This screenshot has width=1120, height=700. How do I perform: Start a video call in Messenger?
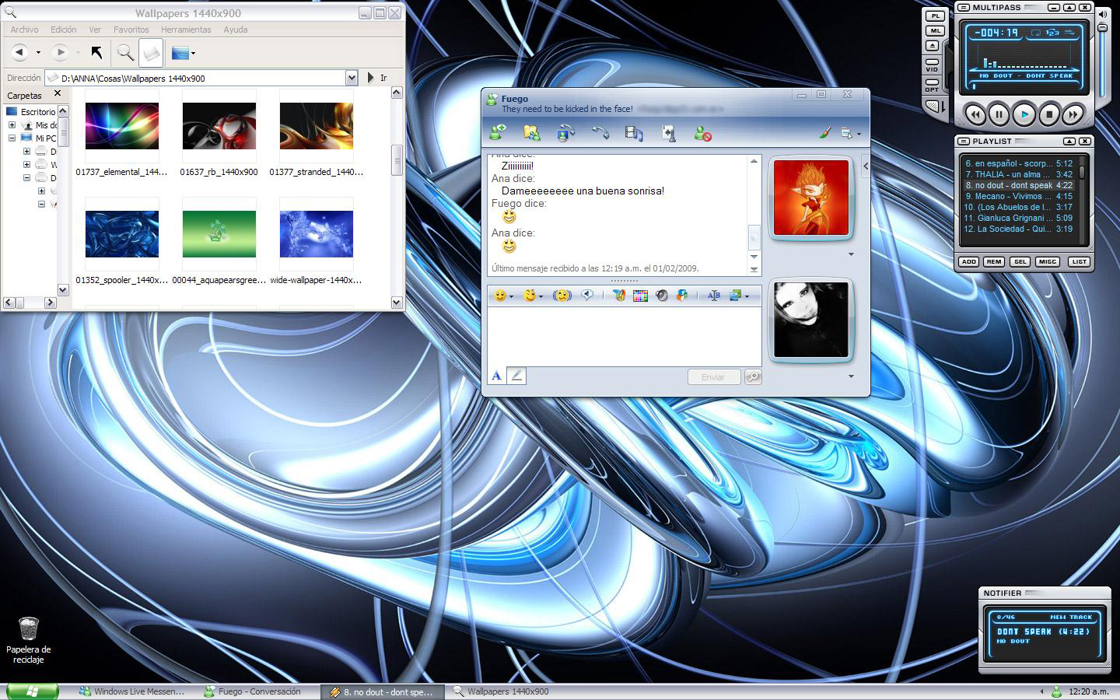(x=565, y=133)
